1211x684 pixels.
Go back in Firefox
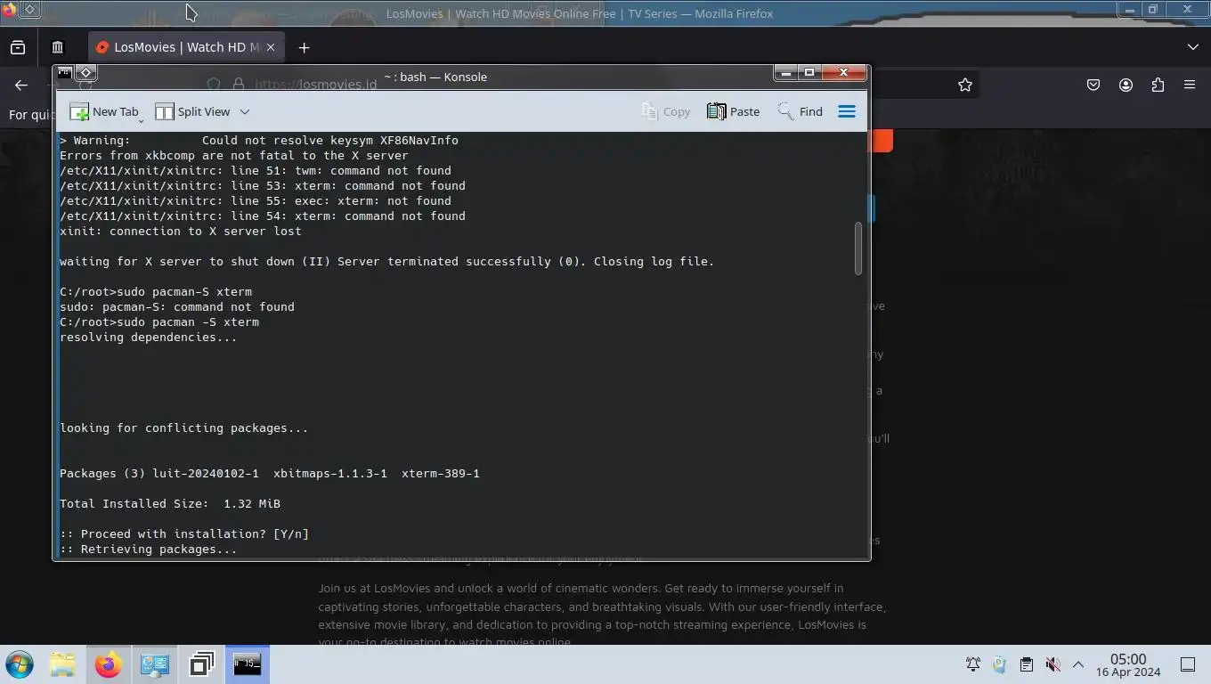21,85
